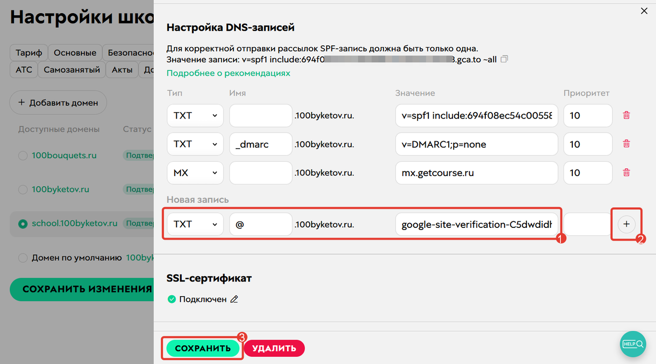The width and height of the screenshot is (656, 364).
Task: Open type dropdown for the new record
Action: click(x=195, y=225)
